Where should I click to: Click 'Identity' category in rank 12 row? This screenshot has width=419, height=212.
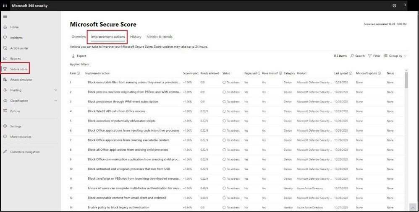coord(288,188)
